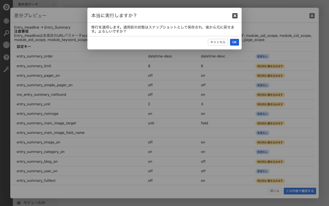Click 明示的に書き込みます badge in entry_summary_pager_on row
Viewport: 329px width, 206px height.
coord(270,76)
